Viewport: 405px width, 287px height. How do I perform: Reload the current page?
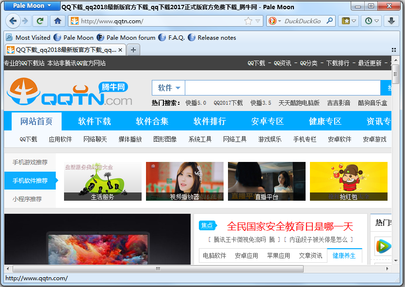click(x=40, y=21)
